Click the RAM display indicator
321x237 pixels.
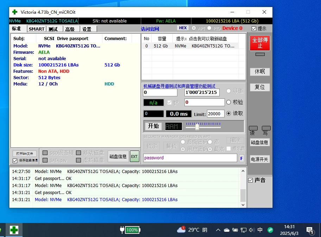point(174,127)
